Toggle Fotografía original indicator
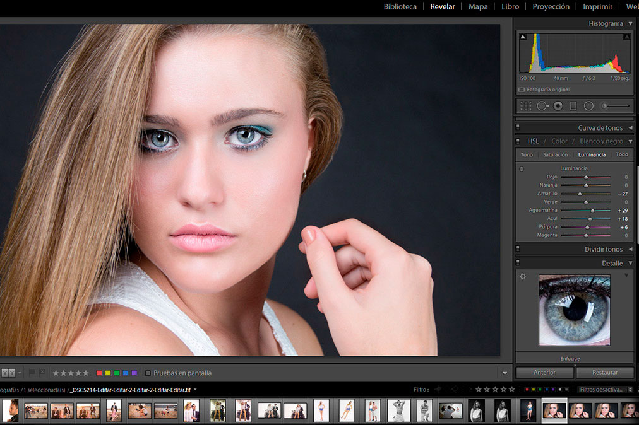Image resolution: width=639 pixels, height=425 pixels. 522,90
